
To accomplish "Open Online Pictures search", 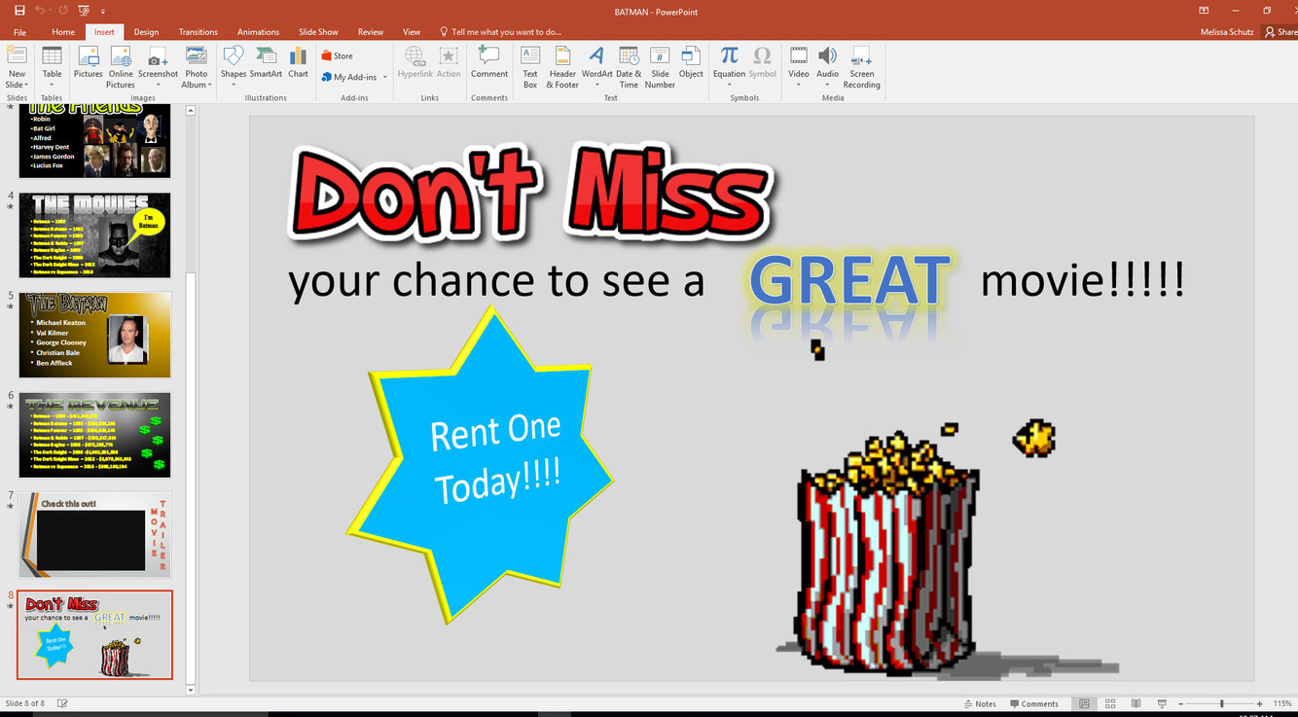I will [121, 66].
